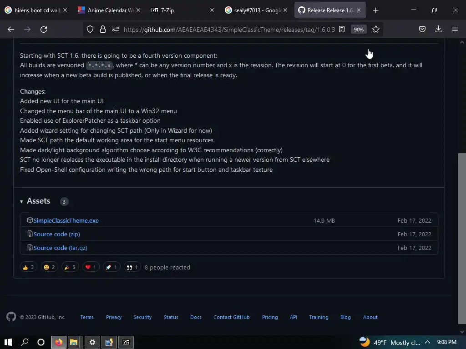Toggle reader view icon

pos(342,29)
